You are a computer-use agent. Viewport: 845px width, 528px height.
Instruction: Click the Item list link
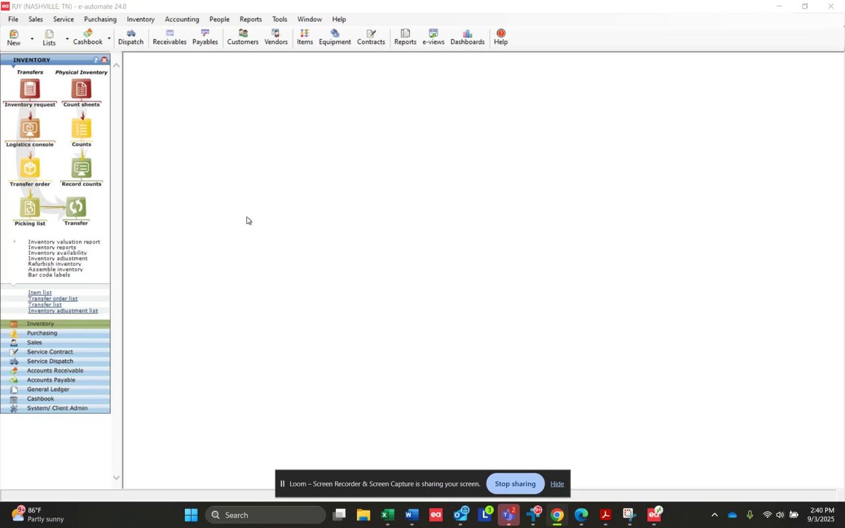pos(40,292)
